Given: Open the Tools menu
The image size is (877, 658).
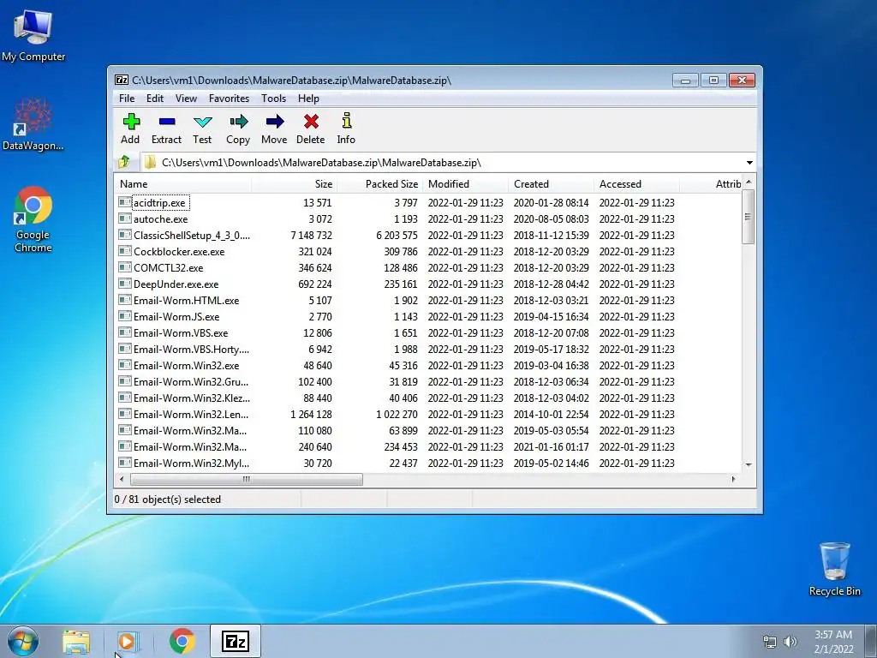Looking at the screenshot, I should [273, 99].
